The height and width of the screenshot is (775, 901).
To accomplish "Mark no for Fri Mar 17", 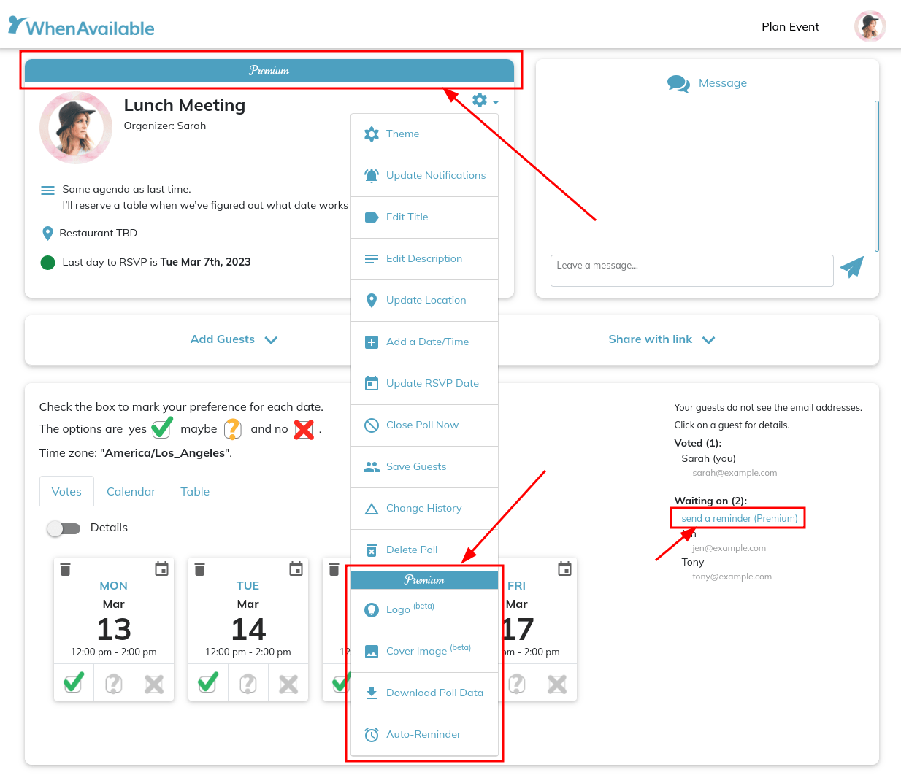I will (557, 684).
